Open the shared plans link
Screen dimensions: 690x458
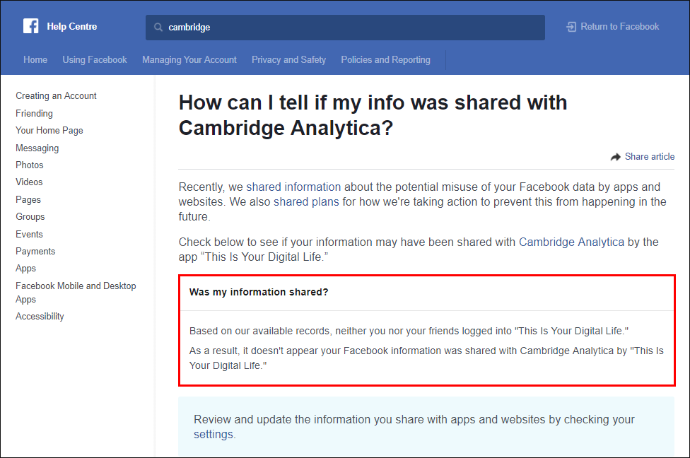pyautogui.click(x=306, y=202)
